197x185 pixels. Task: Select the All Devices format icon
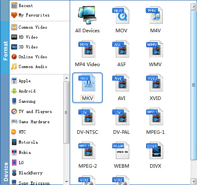pos(87,15)
